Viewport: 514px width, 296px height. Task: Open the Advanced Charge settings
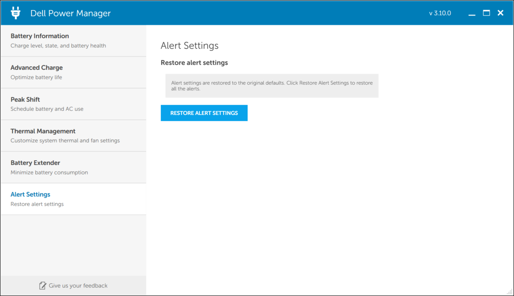36,68
